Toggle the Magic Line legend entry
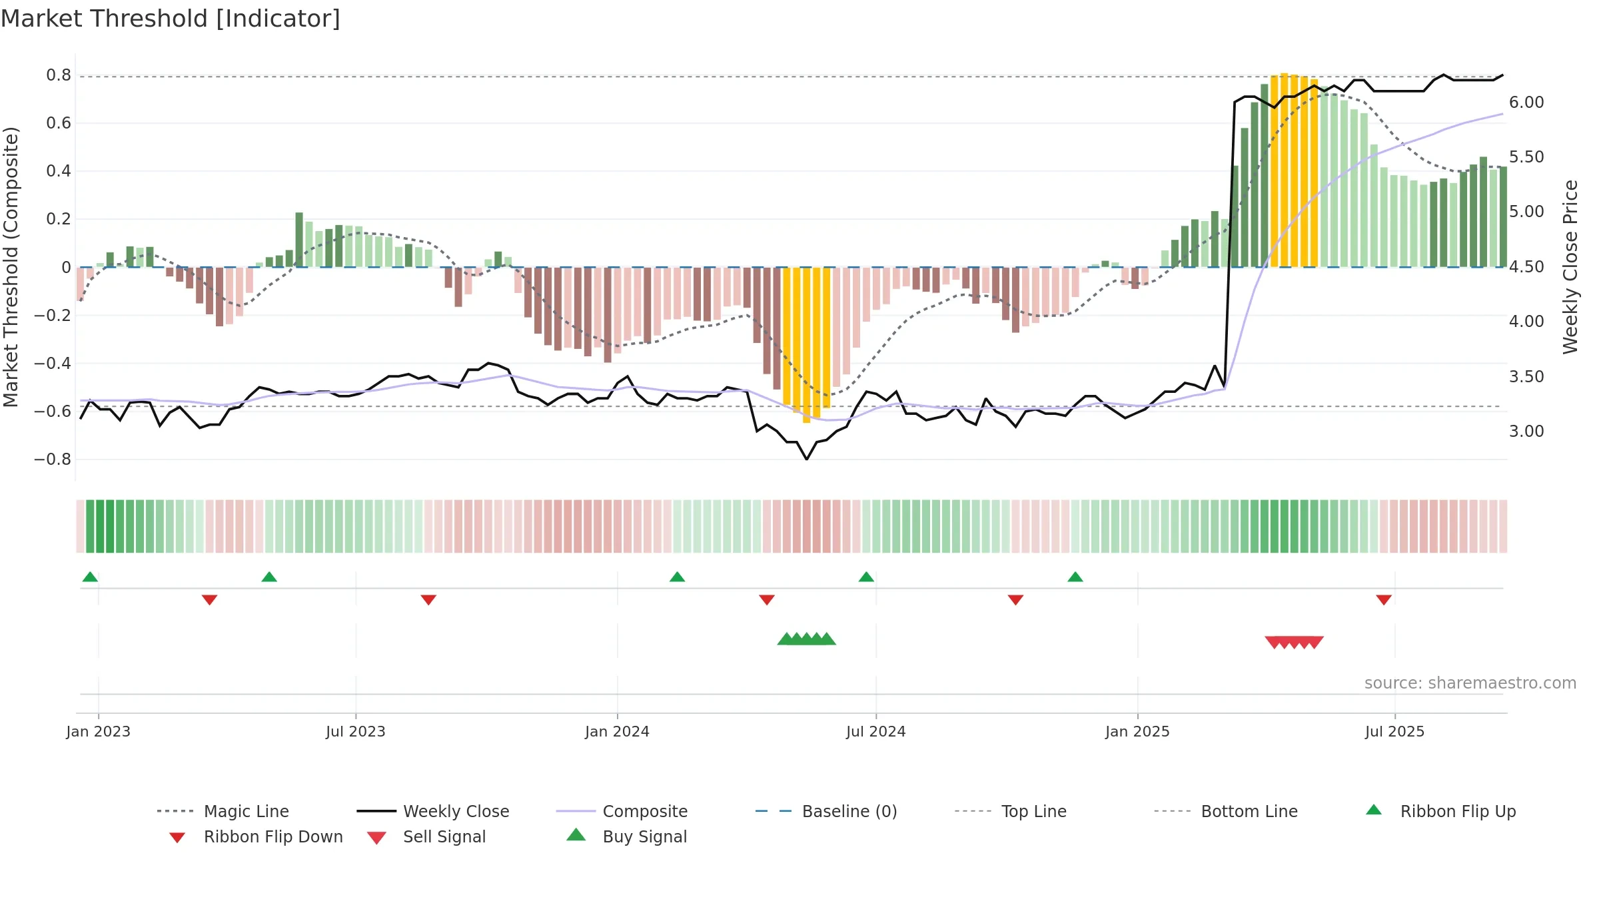Viewport: 1599px width, 899px height. pos(223,811)
